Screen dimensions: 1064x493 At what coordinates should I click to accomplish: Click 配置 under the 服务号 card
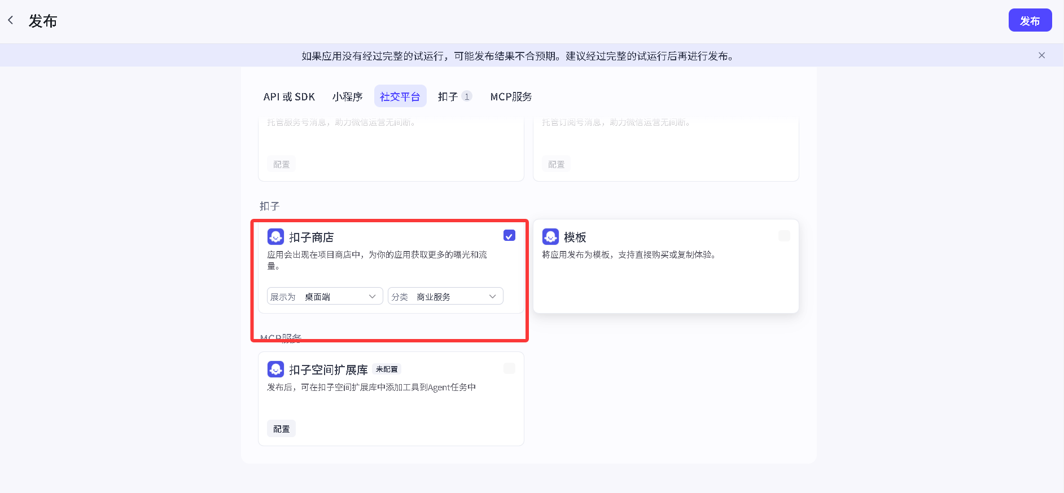tap(281, 164)
